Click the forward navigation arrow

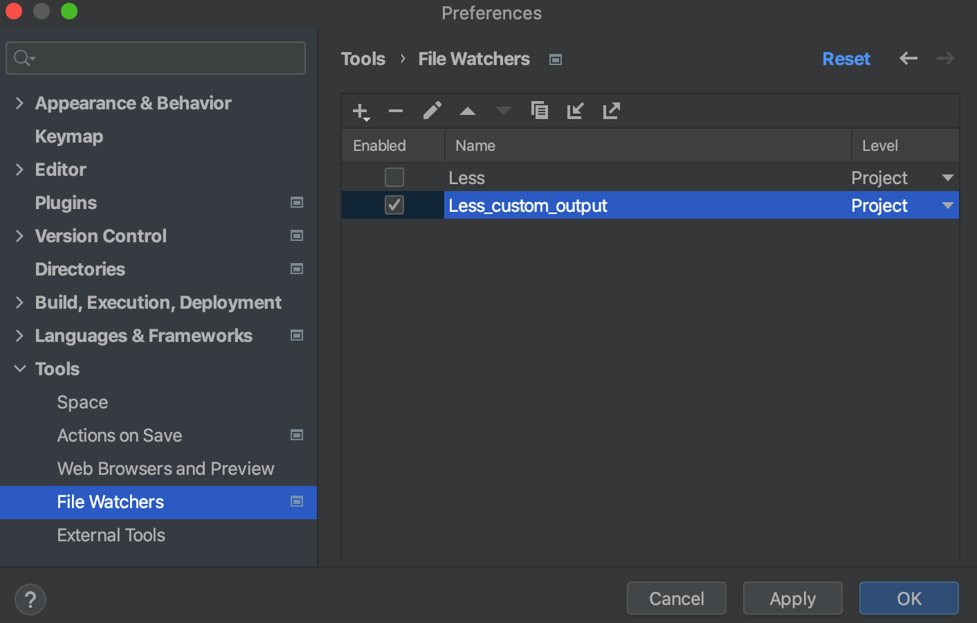945,59
